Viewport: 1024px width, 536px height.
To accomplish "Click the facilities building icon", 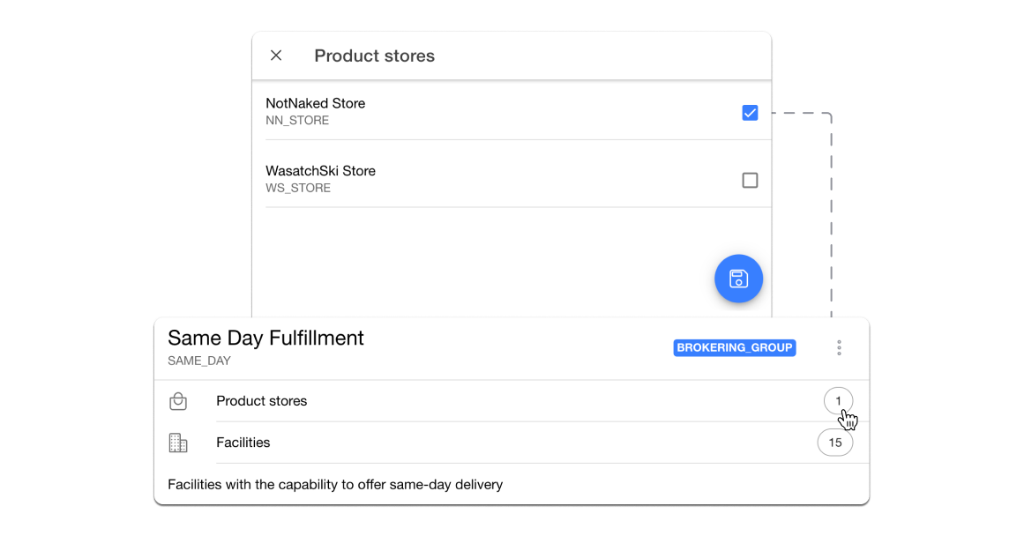I will [x=178, y=443].
